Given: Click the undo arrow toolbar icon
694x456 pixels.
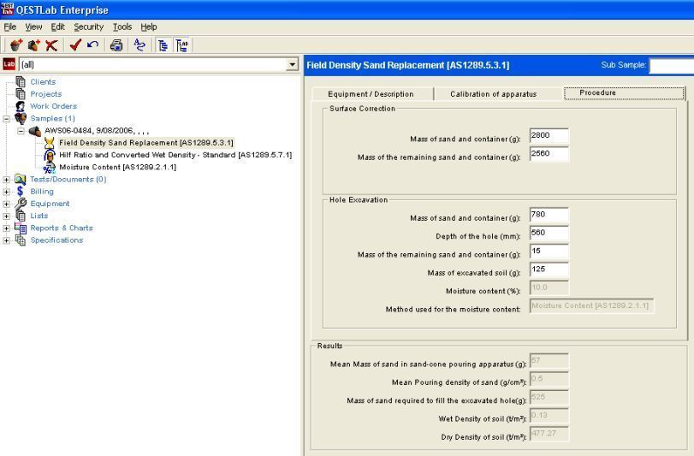Looking at the screenshot, I should (x=92, y=45).
